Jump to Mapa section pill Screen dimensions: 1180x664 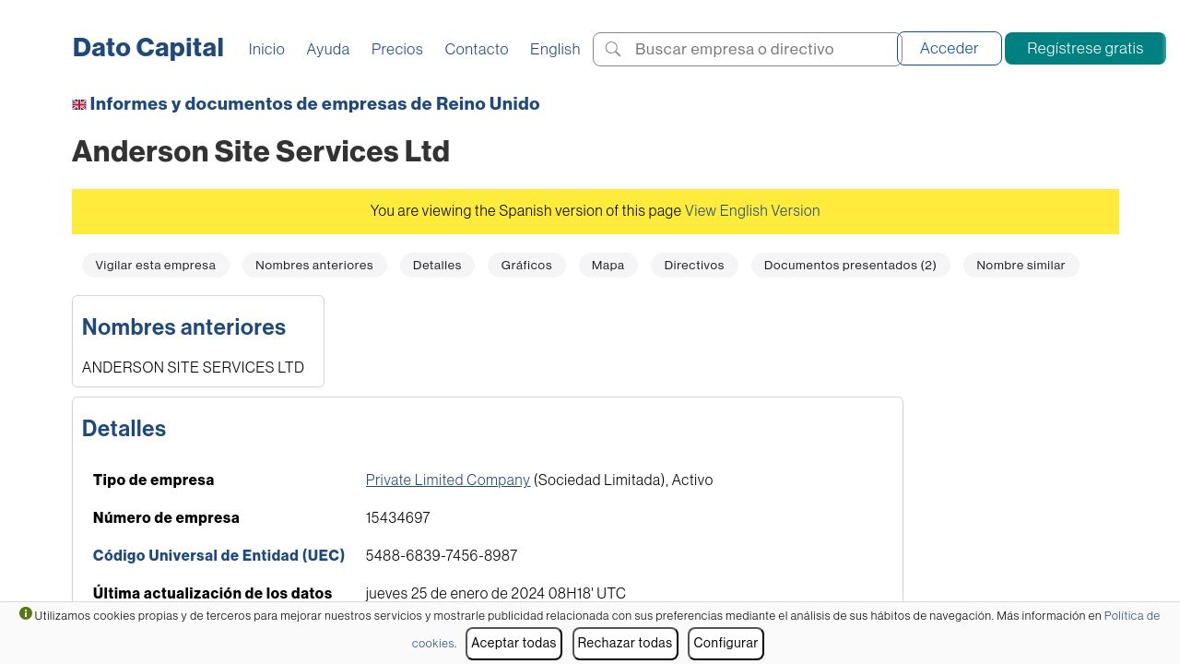tap(608, 265)
